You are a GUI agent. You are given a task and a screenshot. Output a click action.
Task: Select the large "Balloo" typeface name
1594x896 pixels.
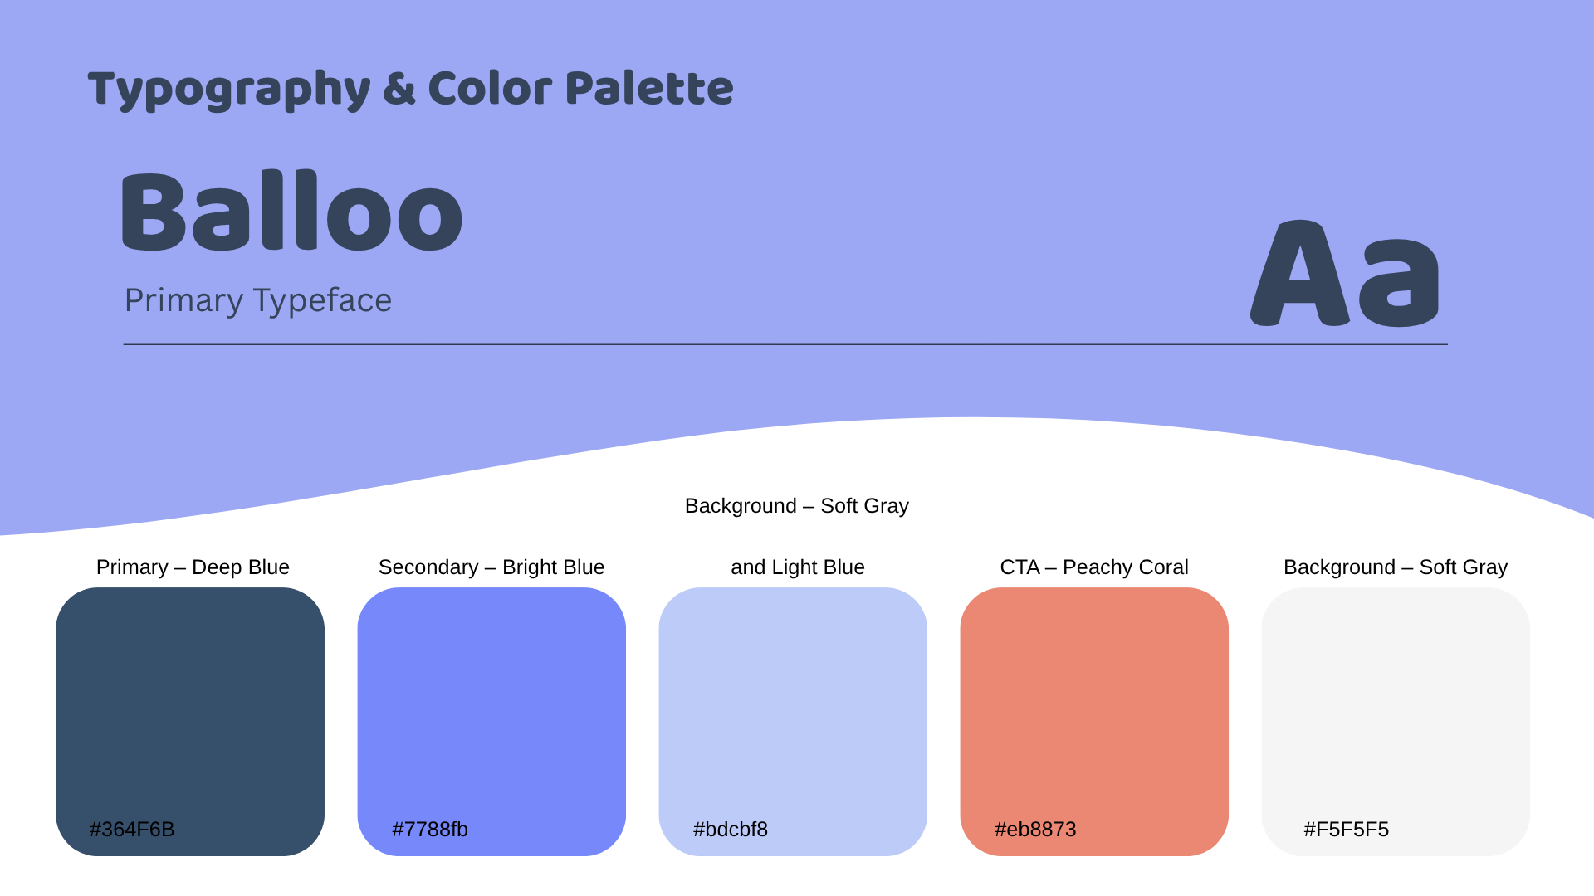[292, 212]
